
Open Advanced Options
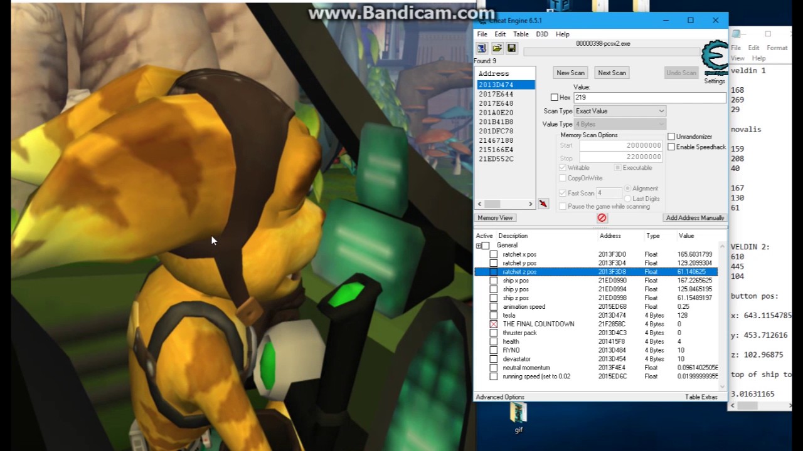click(500, 397)
